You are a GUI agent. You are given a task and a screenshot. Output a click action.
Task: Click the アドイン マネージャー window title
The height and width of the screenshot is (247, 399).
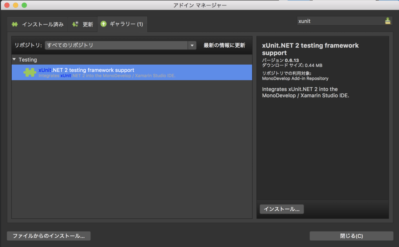200,5
